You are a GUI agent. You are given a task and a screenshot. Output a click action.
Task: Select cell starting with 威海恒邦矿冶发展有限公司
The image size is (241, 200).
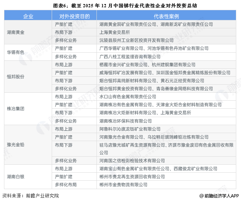point(166,73)
